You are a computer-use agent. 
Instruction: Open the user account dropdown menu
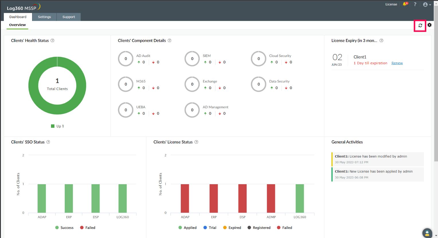[427, 5]
